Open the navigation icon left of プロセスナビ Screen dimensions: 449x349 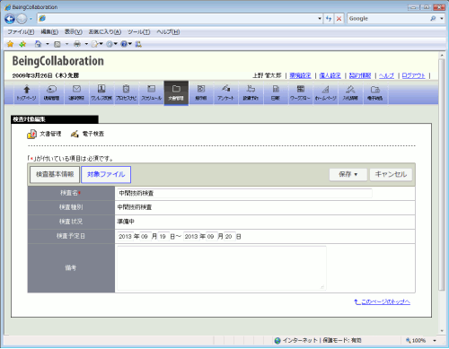point(101,93)
